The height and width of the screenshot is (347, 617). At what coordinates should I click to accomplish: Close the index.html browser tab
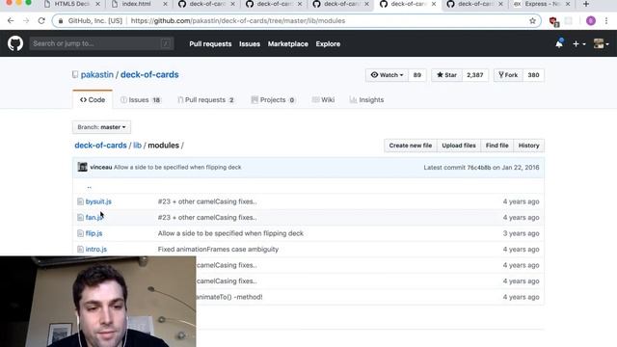pyautogui.click(x=165, y=4)
